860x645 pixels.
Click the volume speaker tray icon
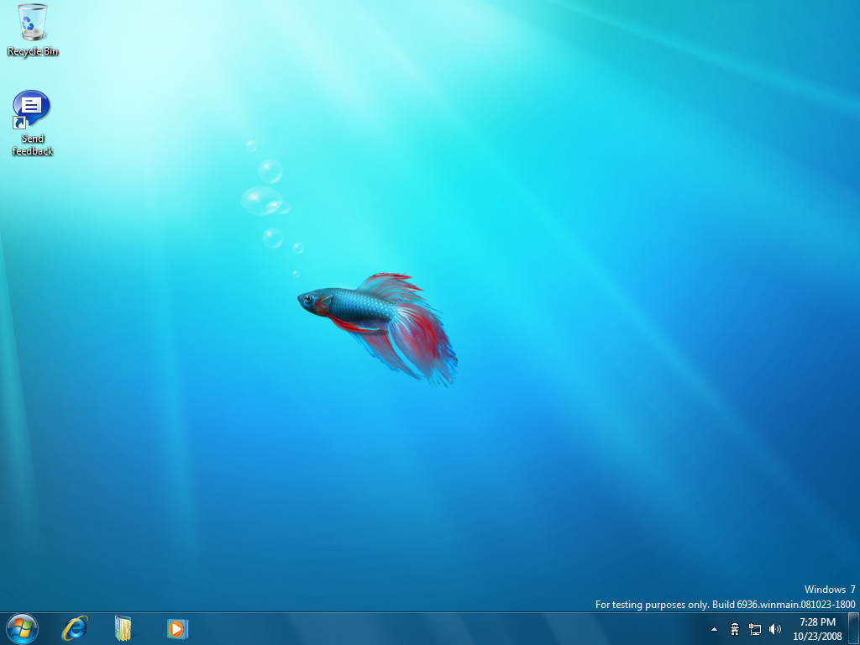point(774,629)
